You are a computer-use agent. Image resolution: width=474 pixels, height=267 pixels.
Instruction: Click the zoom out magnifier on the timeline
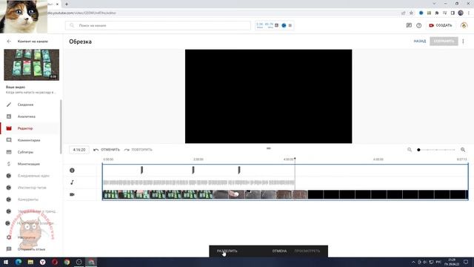(410, 150)
